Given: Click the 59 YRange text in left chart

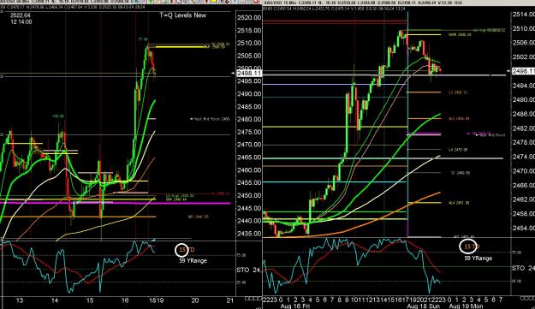Looking at the screenshot, I should pos(193,260).
